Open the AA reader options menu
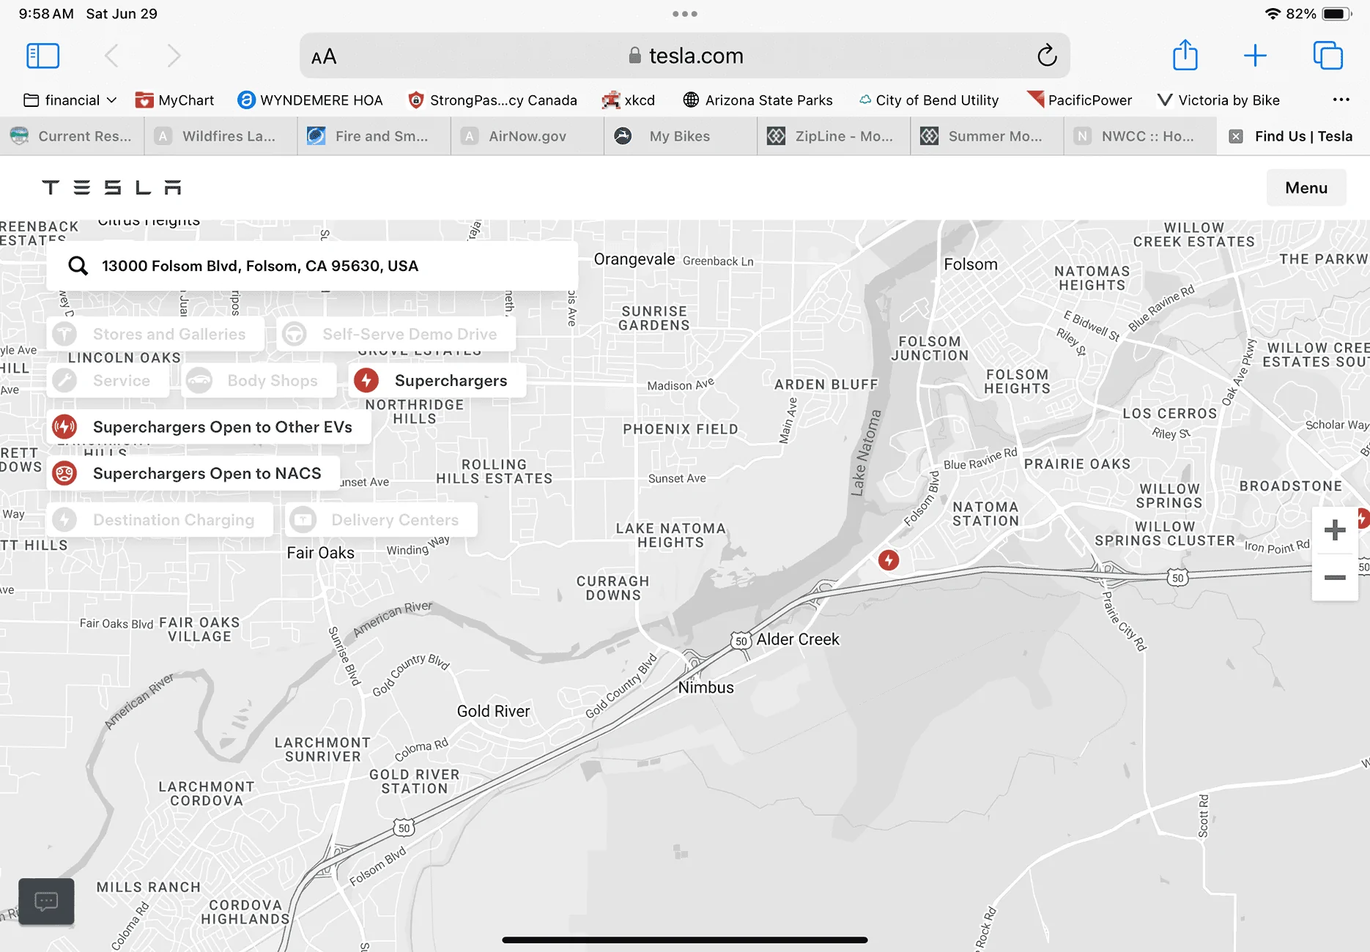 point(324,56)
